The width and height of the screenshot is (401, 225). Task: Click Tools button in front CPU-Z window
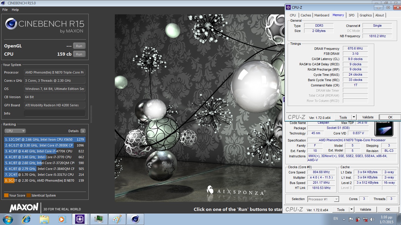[x=343, y=117]
